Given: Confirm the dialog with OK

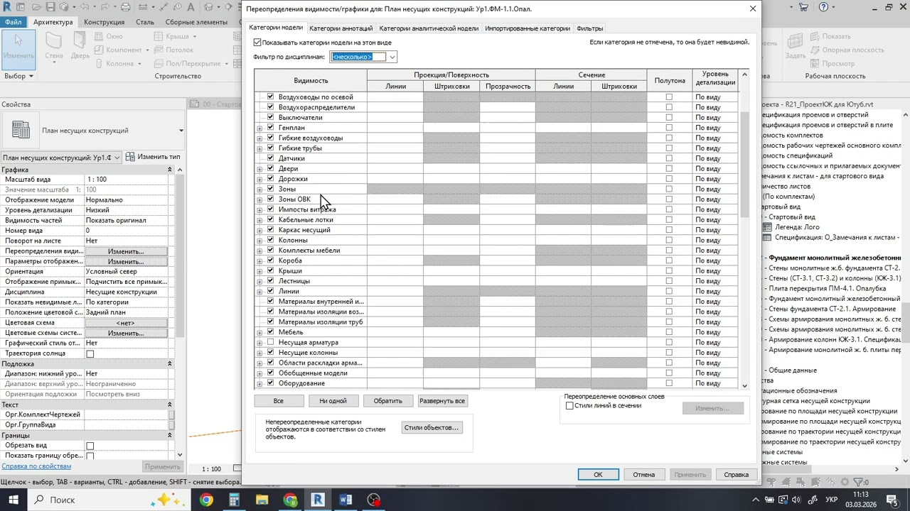Looking at the screenshot, I should (x=598, y=475).
